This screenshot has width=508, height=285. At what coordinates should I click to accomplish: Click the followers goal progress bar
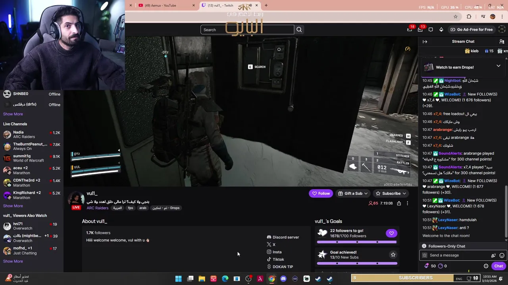(357, 242)
